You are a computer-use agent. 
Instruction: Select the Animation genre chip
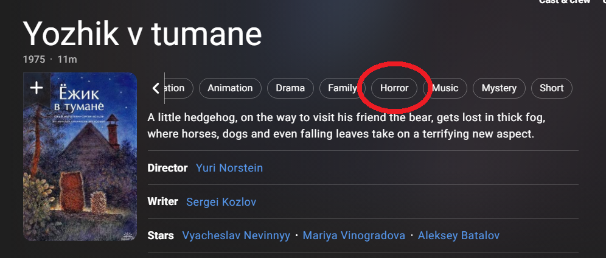pos(230,88)
